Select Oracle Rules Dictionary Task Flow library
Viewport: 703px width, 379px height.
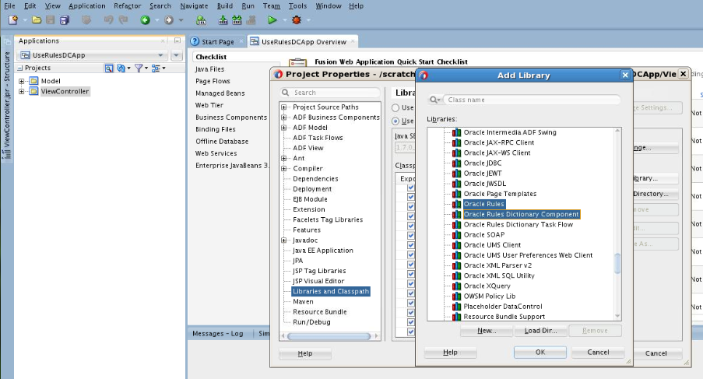[x=518, y=224]
